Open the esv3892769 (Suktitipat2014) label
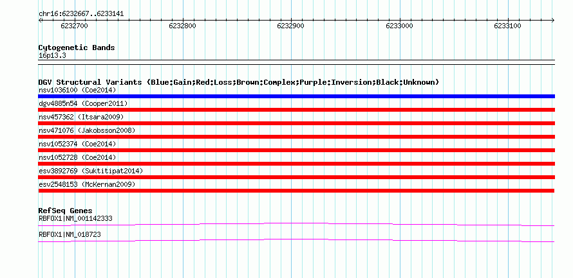This screenshot has width=573, height=278. 91,171
